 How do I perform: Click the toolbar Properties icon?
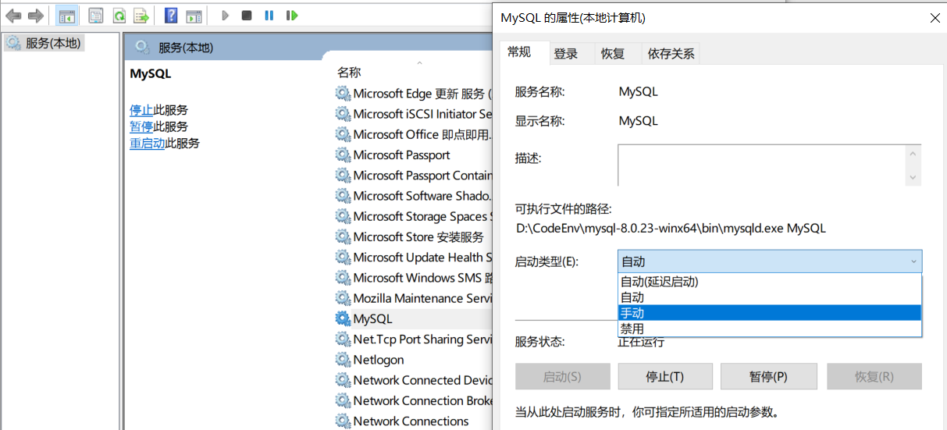click(96, 16)
